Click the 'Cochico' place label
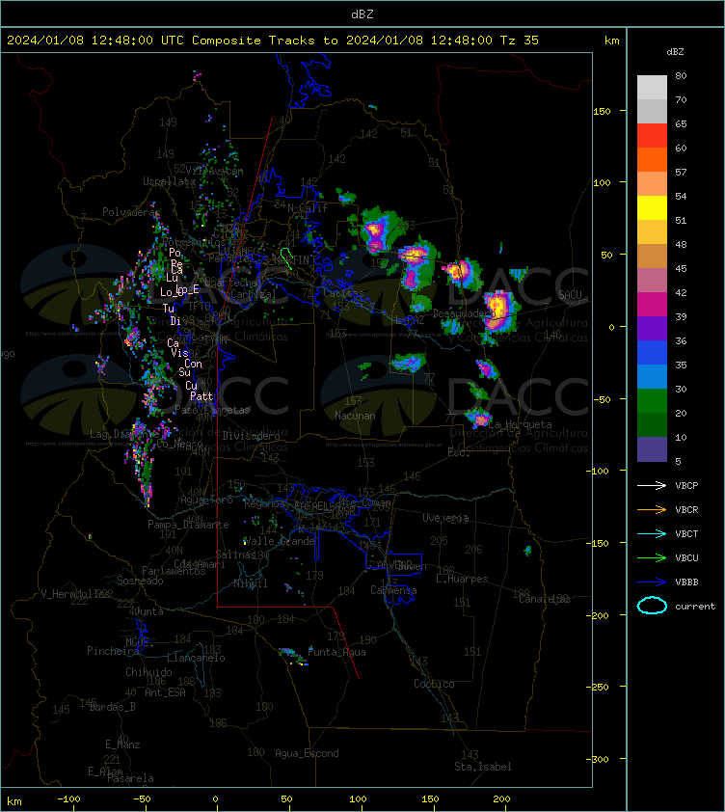 434,684
